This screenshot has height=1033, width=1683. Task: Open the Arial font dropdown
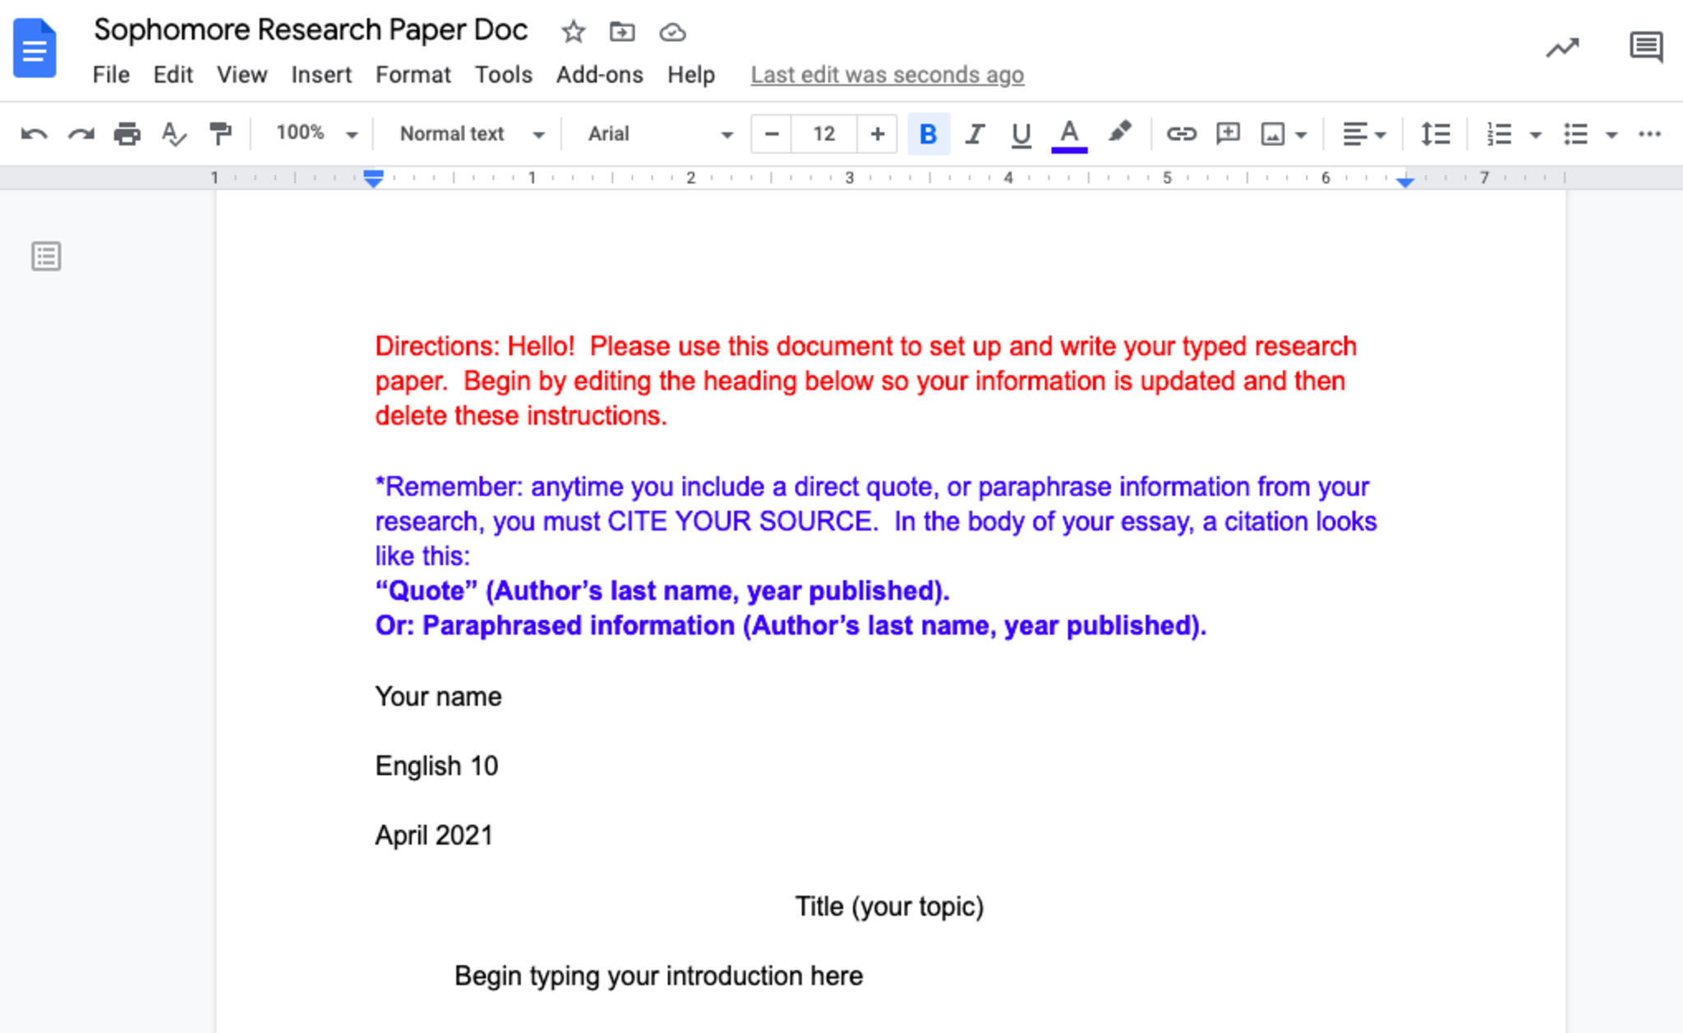pos(659,134)
